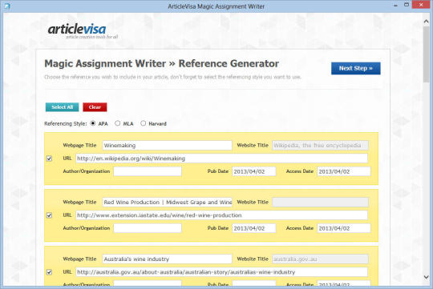Edit the extension.iastate.edu URL field

click(221, 215)
